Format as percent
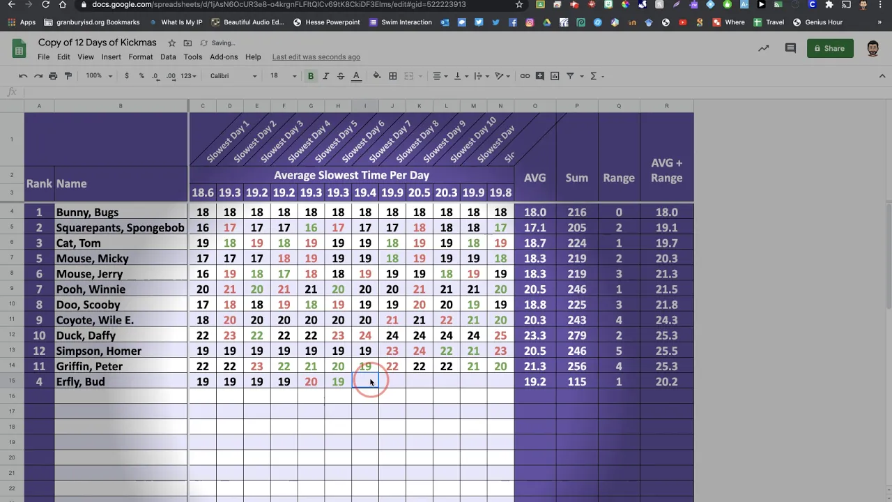Screen dimensions: 892x502 pyautogui.click(x=141, y=76)
